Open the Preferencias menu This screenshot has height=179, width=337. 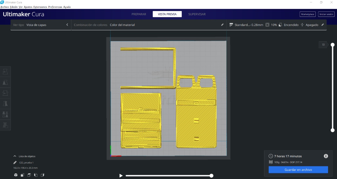point(55,7)
